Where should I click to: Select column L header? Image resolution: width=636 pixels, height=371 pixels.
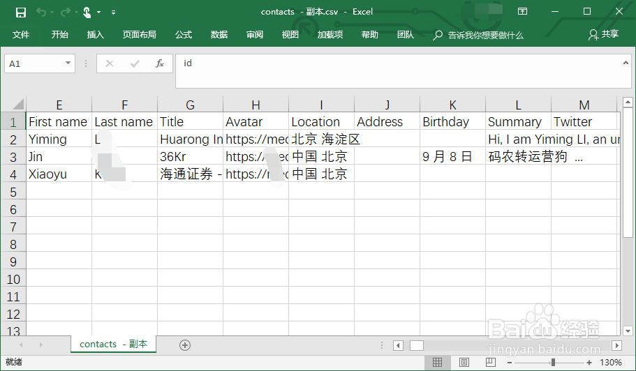519,105
